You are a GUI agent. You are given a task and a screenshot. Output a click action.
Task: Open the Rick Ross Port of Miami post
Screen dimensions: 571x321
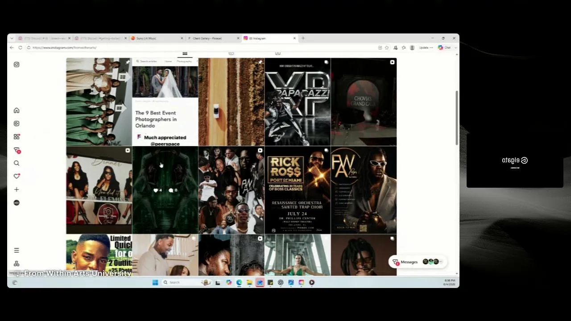coord(298,190)
